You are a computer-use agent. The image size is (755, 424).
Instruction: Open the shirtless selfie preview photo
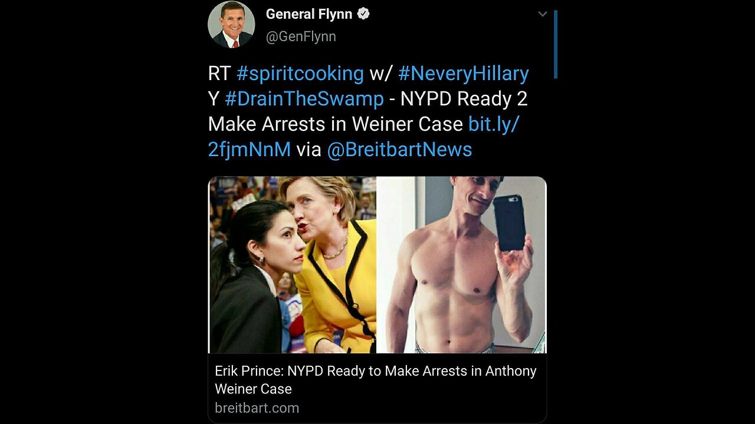click(461, 265)
